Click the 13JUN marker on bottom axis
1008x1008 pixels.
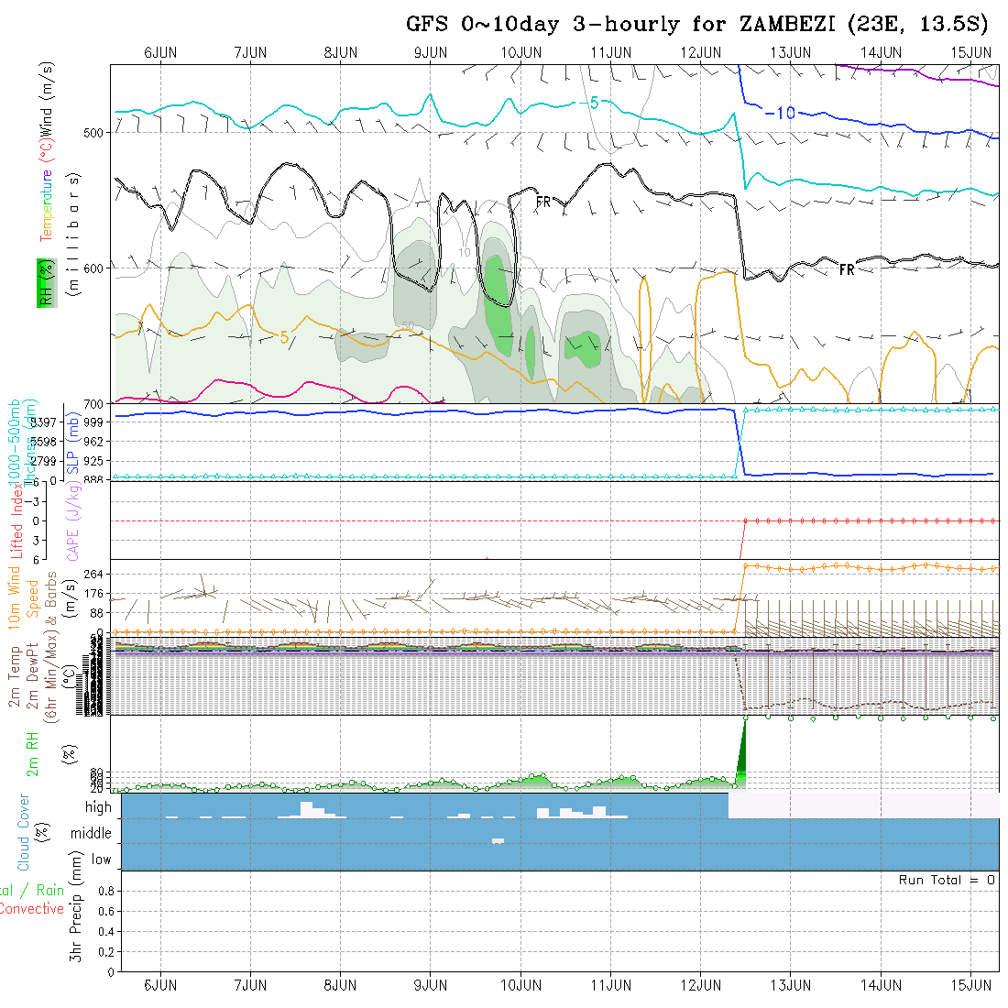790,985
